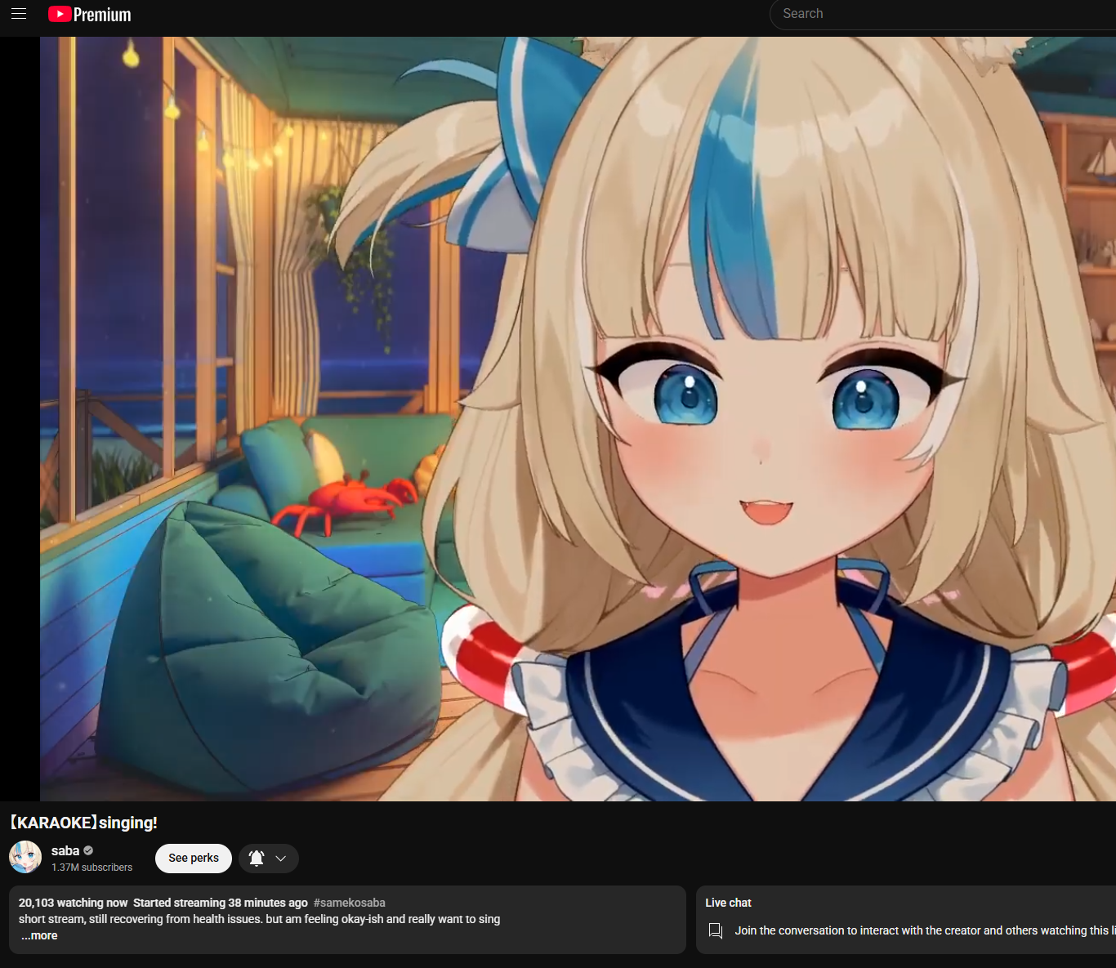
Task: Toggle the notification bell icon
Action: 257,858
